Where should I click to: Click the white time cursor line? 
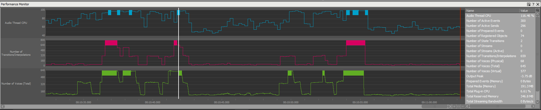pyautogui.click(x=179, y=53)
